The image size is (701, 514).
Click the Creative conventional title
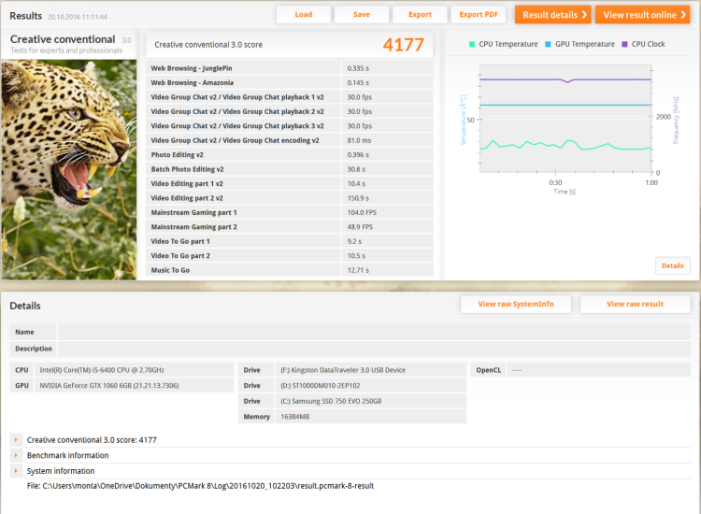[63, 39]
